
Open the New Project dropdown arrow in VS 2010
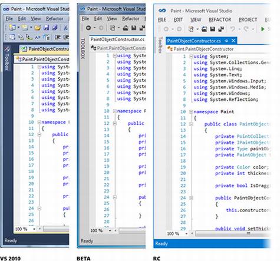coord(18,28)
